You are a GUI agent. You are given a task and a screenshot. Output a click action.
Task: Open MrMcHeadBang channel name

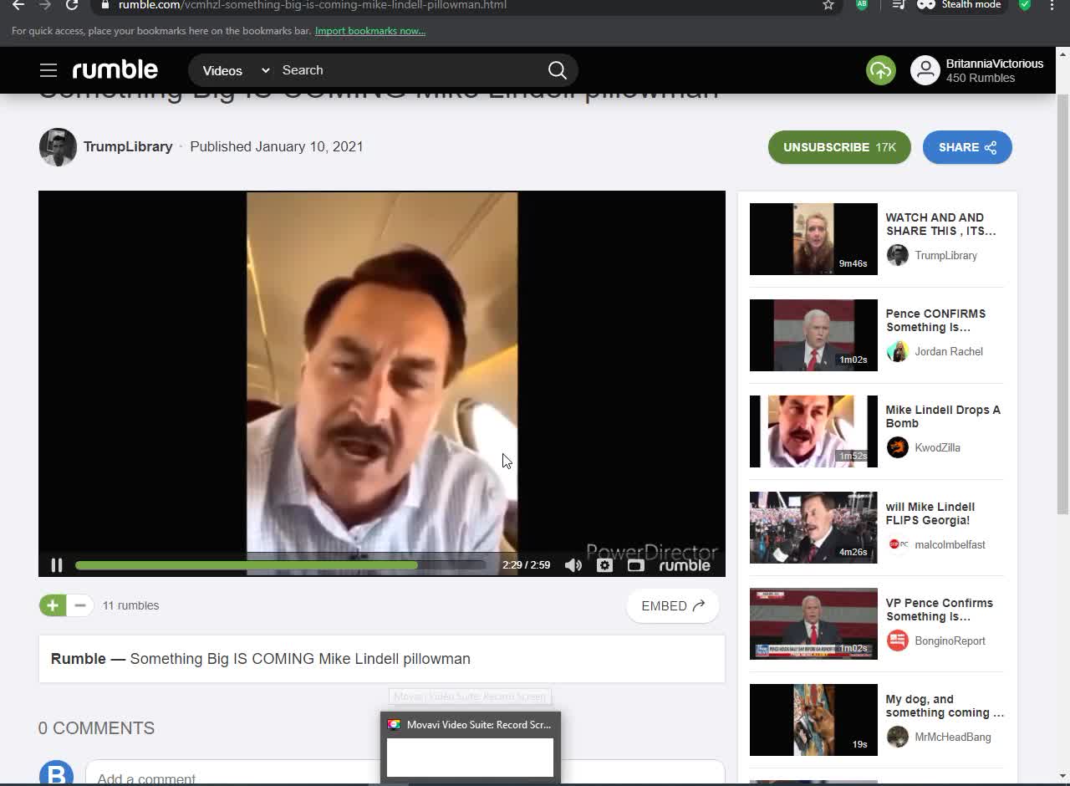(953, 737)
